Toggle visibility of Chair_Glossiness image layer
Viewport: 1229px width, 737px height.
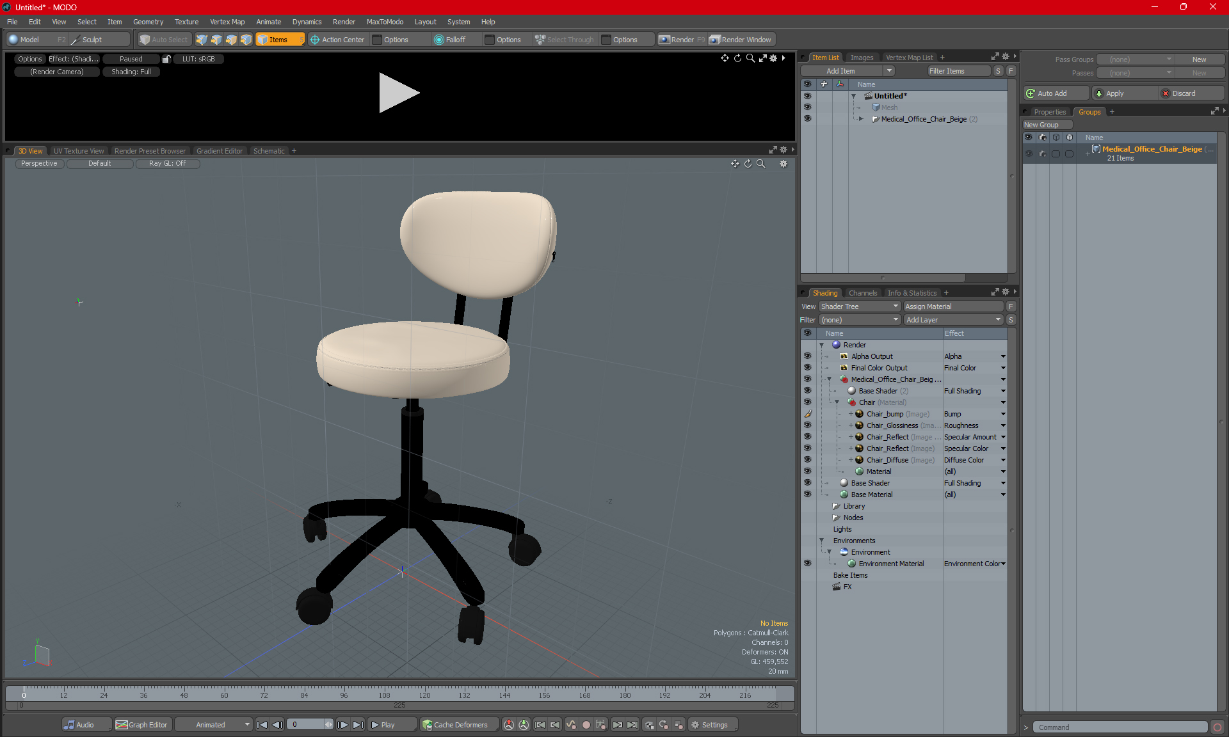(807, 425)
